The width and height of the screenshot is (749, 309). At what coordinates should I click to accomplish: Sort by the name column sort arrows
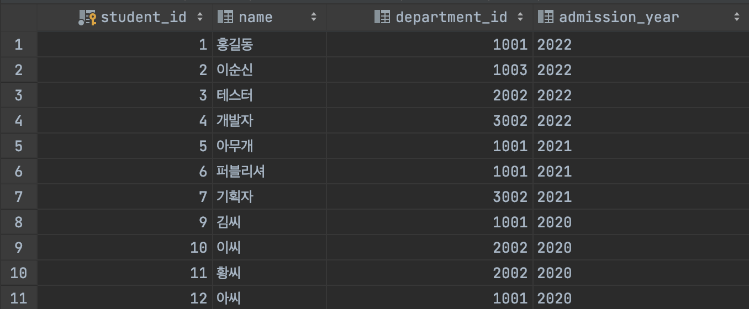314,17
